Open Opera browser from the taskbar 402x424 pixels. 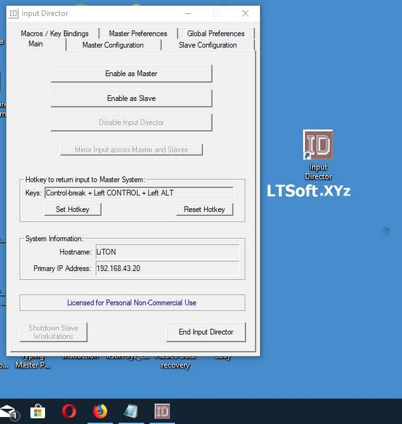tap(69, 411)
